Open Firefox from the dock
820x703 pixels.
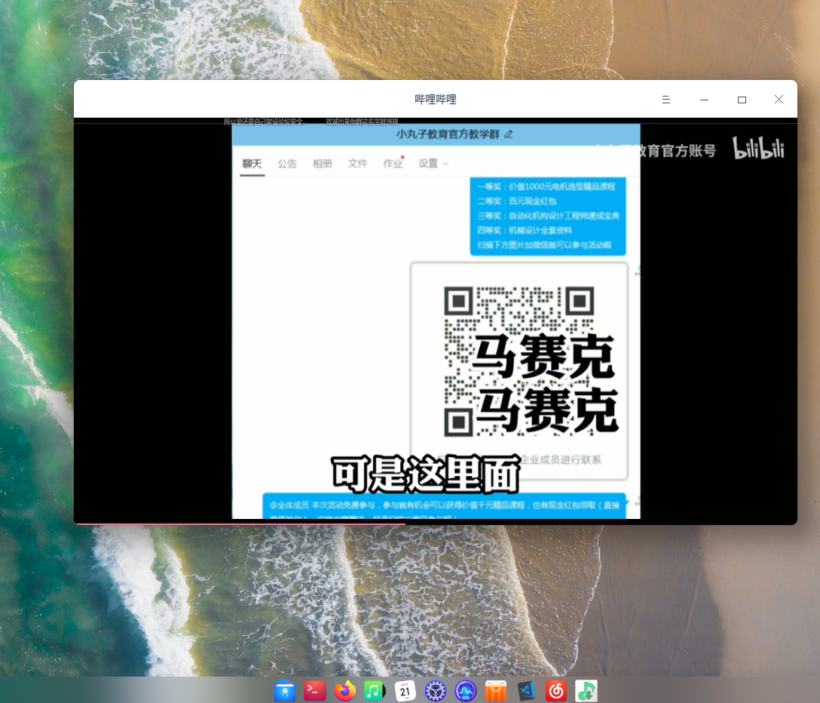pyautogui.click(x=345, y=690)
